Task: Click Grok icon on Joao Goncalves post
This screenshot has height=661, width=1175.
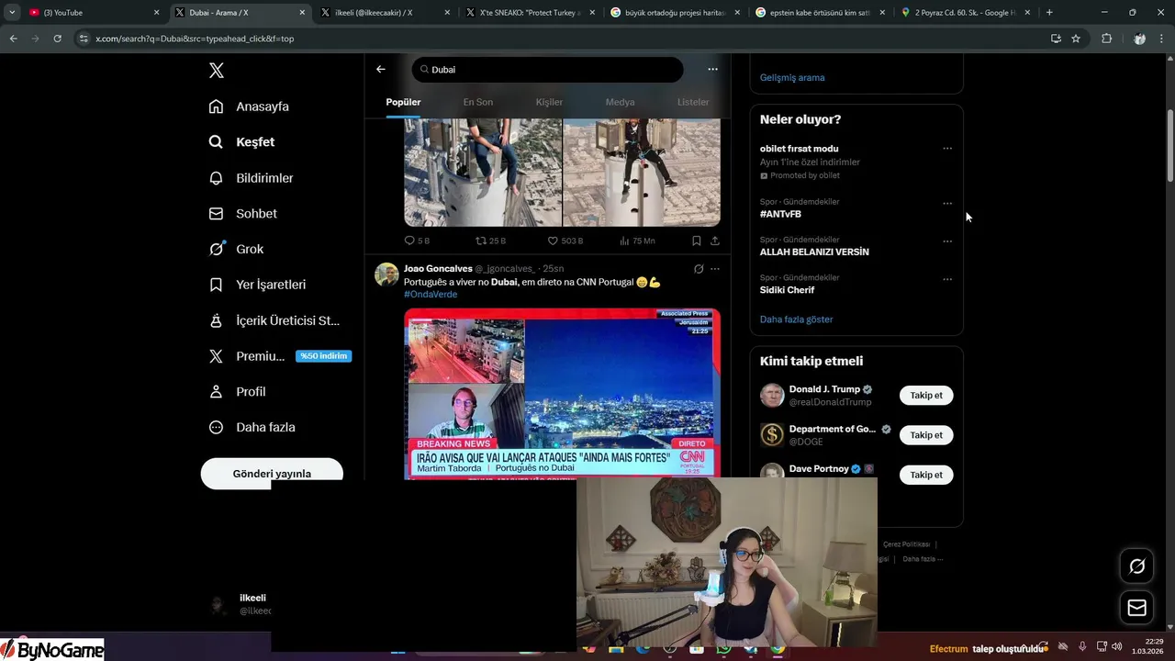Action: click(x=699, y=269)
